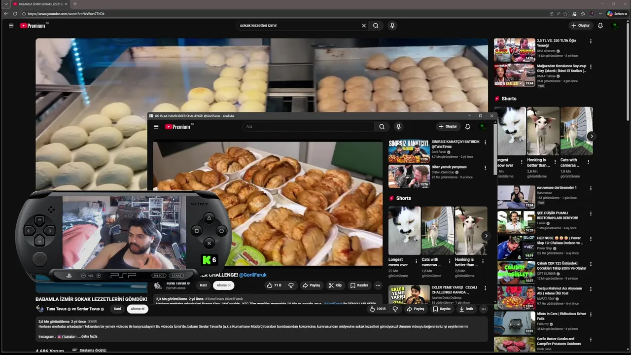Open account avatar menu in main window
Image resolution: width=631 pixels, height=355 pixels.
point(615,26)
